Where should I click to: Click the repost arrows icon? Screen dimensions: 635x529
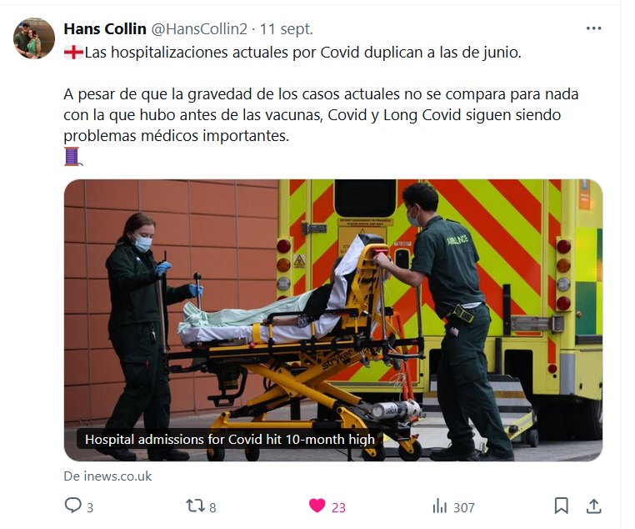pos(195,506)
